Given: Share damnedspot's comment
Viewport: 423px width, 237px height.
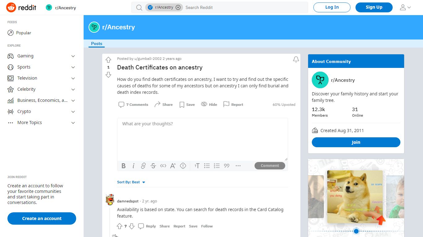Looking at the screenshot, I should tap(165, 226).
